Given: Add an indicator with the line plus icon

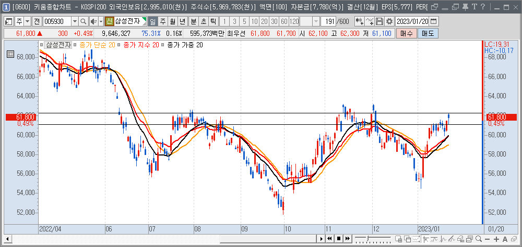Looking at the screenshot, I should (x=370, y=22).
